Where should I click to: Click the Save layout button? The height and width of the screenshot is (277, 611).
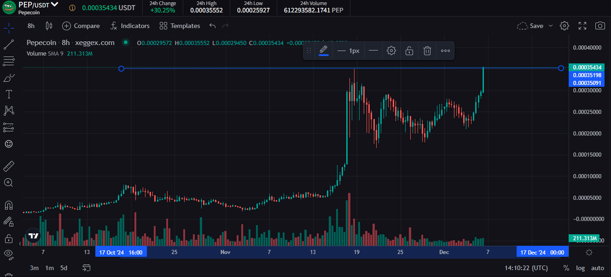530,25
